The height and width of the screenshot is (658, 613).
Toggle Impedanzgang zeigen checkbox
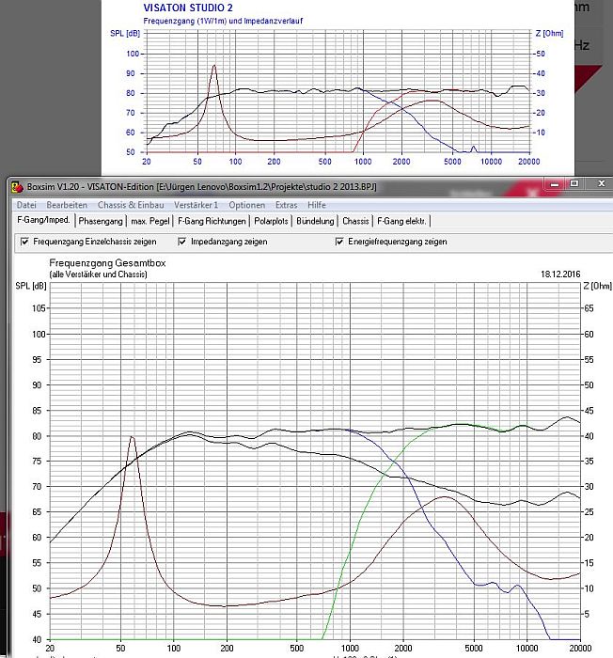click(x=182, y=242)
